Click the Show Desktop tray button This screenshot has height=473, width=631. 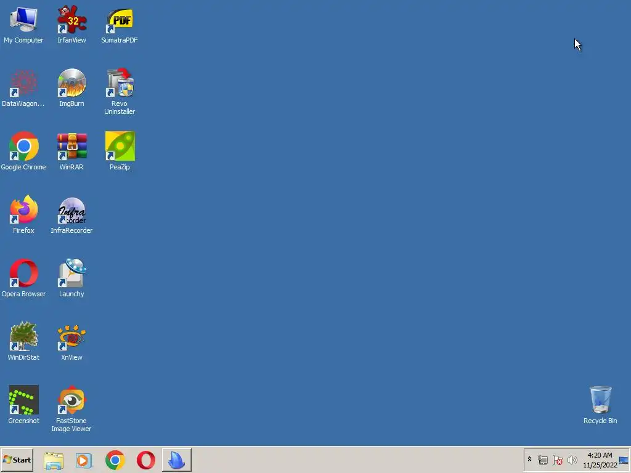click(x=624, y=459)
